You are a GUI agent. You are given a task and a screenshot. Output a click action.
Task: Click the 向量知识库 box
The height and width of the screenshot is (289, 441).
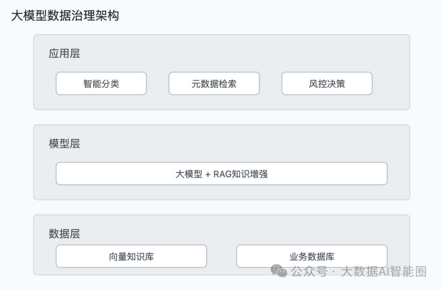tap(131, 256)
